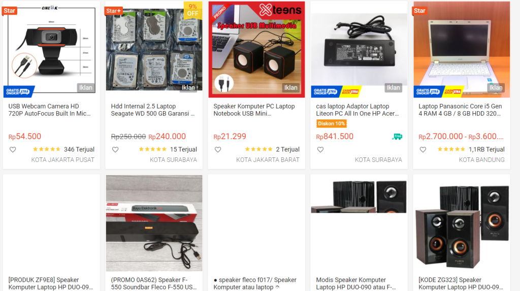This screenshot has height=291, width=520.
Task: Open the Panasonic laptop product photo
Action: 461,49
